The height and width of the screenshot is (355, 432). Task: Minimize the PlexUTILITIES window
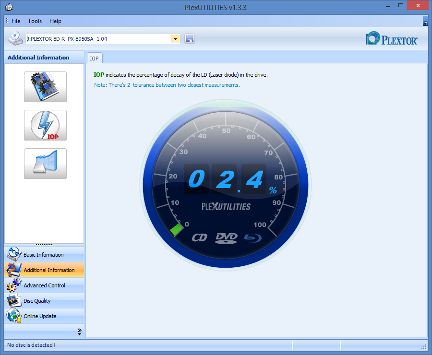[388, 6]
